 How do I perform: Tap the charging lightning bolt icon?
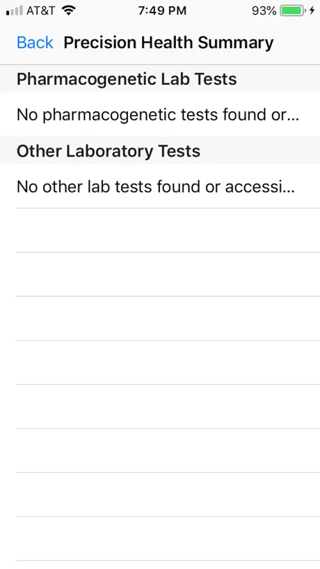tap(312, 10)
